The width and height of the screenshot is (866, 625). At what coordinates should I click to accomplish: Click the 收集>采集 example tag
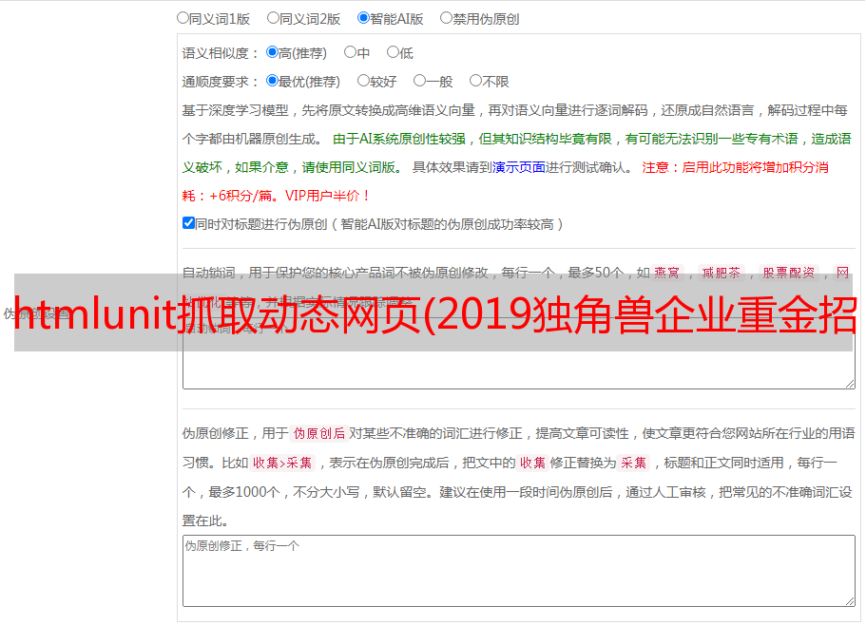283,464
